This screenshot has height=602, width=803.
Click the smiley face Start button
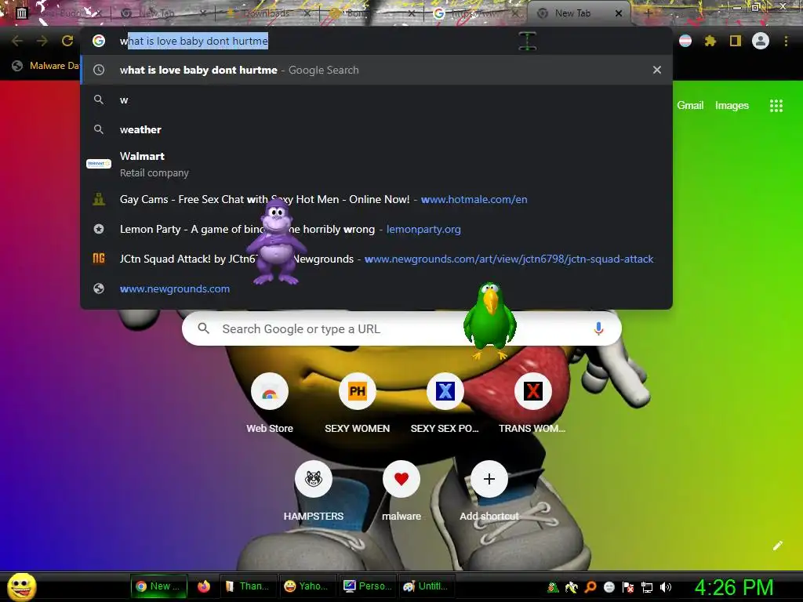click(x=21, y=586)
